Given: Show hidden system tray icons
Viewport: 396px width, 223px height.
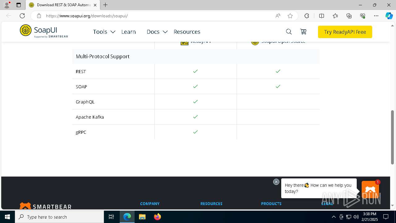Looking at the screenshot, I should point(334,217).
